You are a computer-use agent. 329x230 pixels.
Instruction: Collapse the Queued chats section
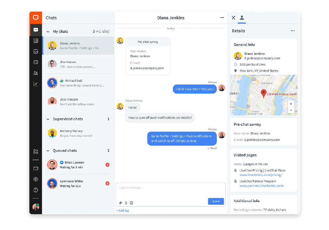(48, 151)
